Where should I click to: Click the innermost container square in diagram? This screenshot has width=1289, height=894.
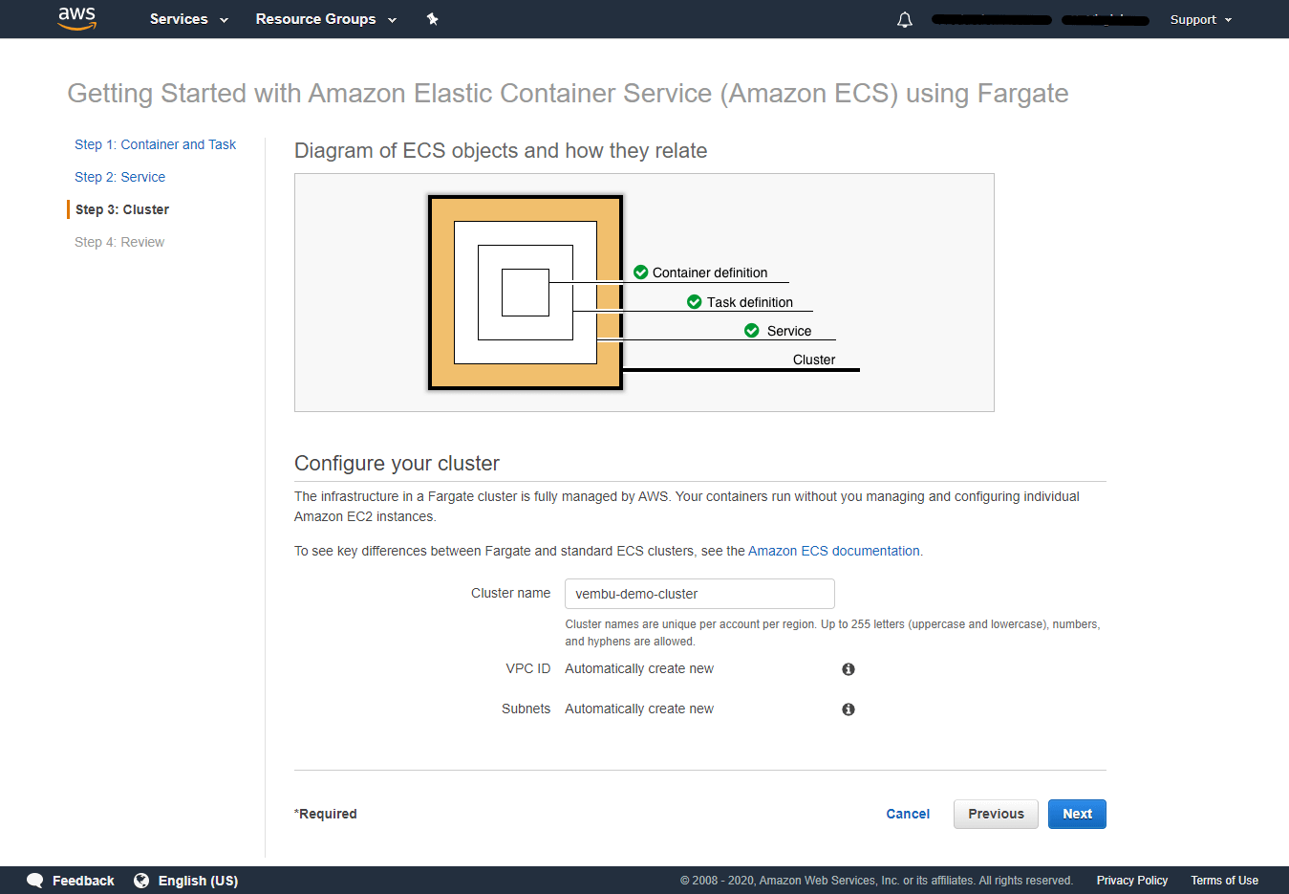(x=526, y=293)
